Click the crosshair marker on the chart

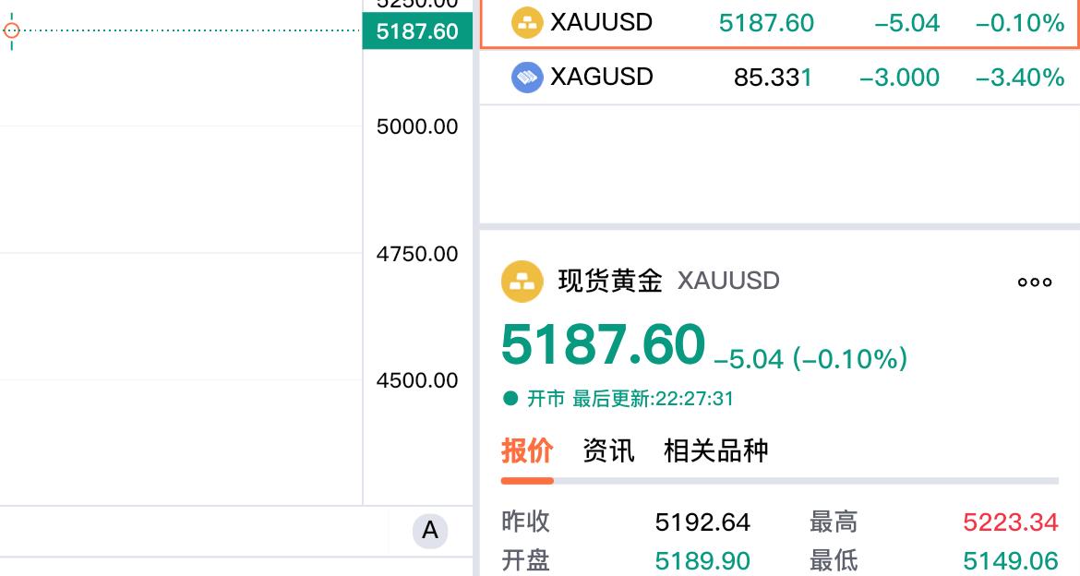tap(11, 31)
